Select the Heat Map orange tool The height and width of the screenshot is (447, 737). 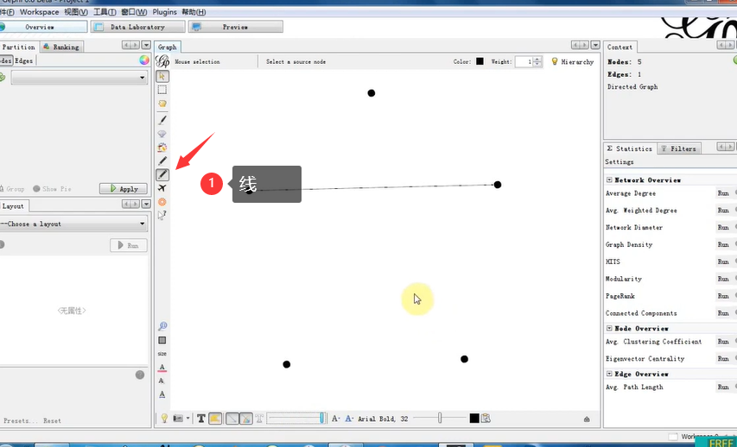point(162,202)
